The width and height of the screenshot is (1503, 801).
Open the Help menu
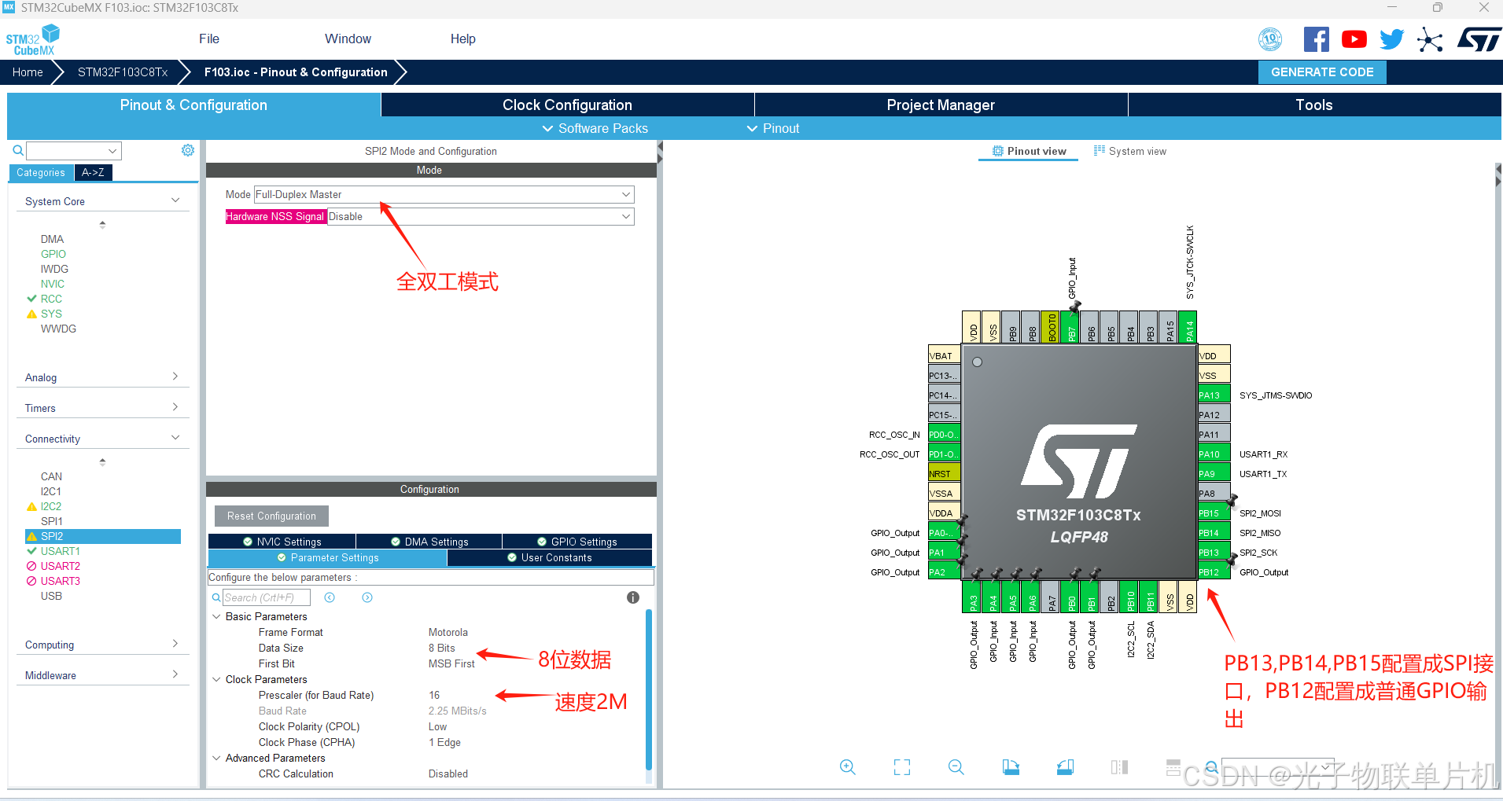point(462,39)
